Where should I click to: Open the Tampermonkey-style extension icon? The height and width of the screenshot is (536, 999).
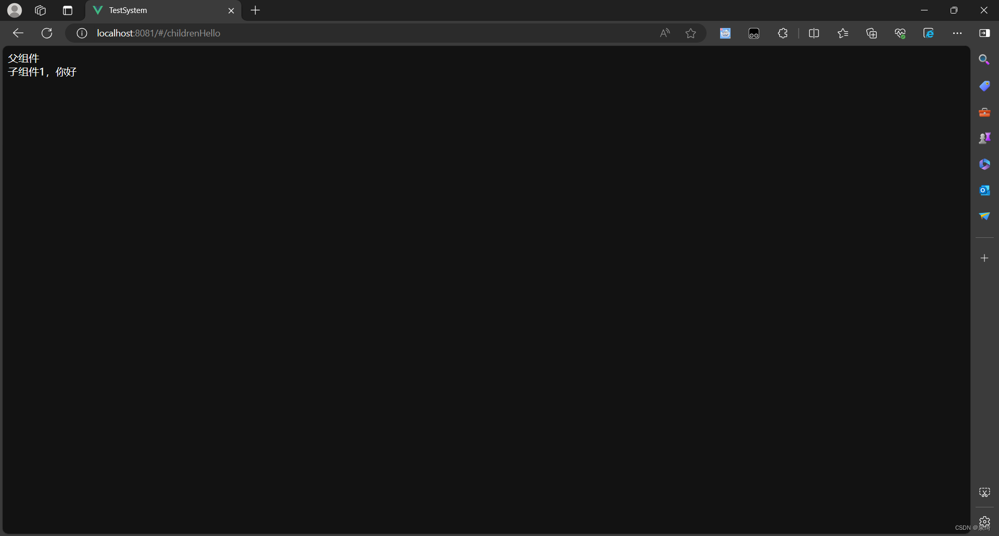pyautogui.click(x=754, y=33)
